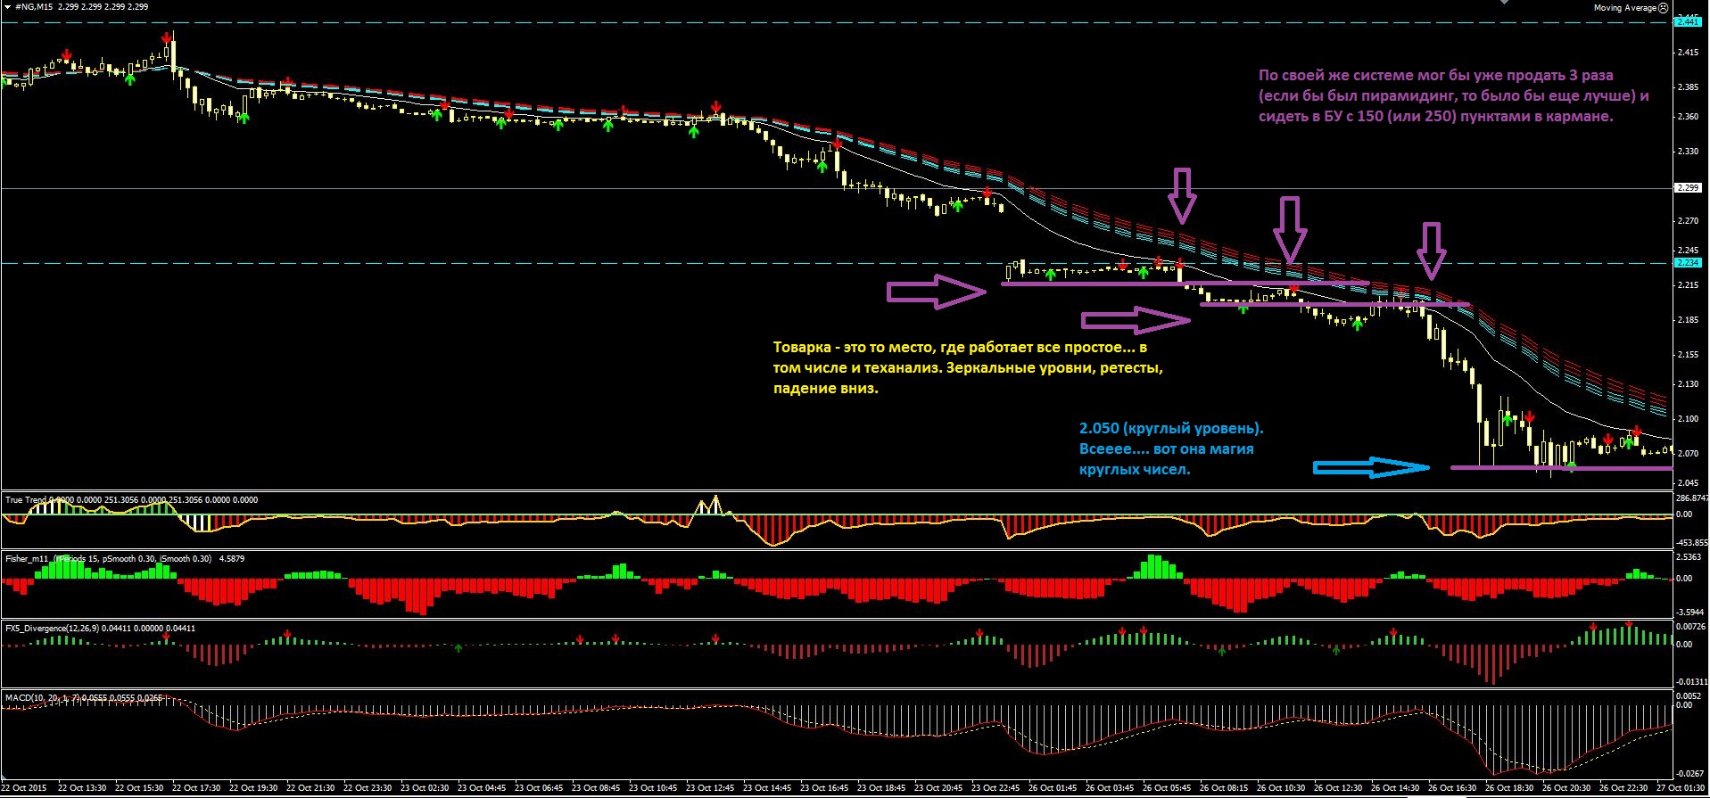Click the 22 Oct 23:30 time axis label
Viewport: 1710px width, 798px height.
tap(368, 788)
